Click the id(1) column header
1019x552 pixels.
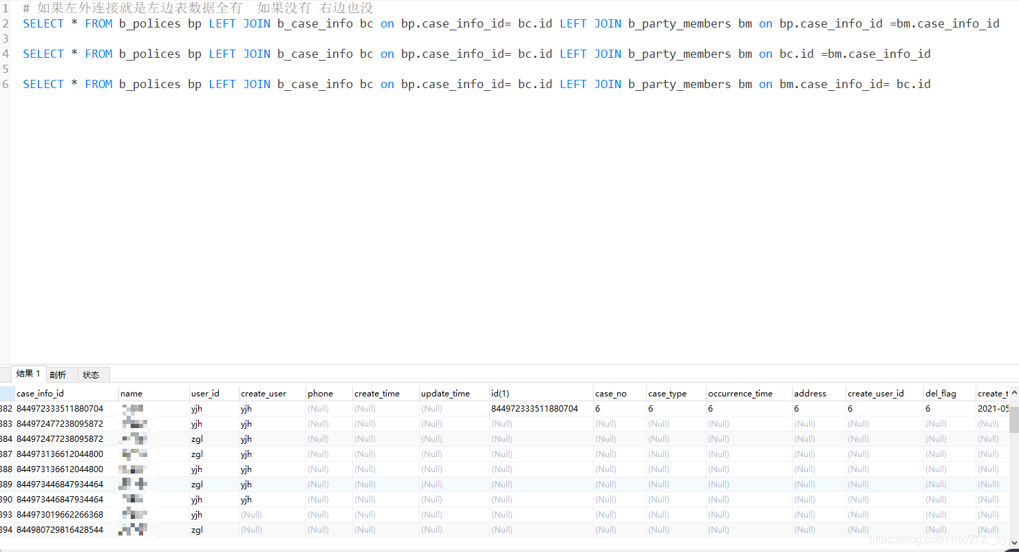pos(541,393)
